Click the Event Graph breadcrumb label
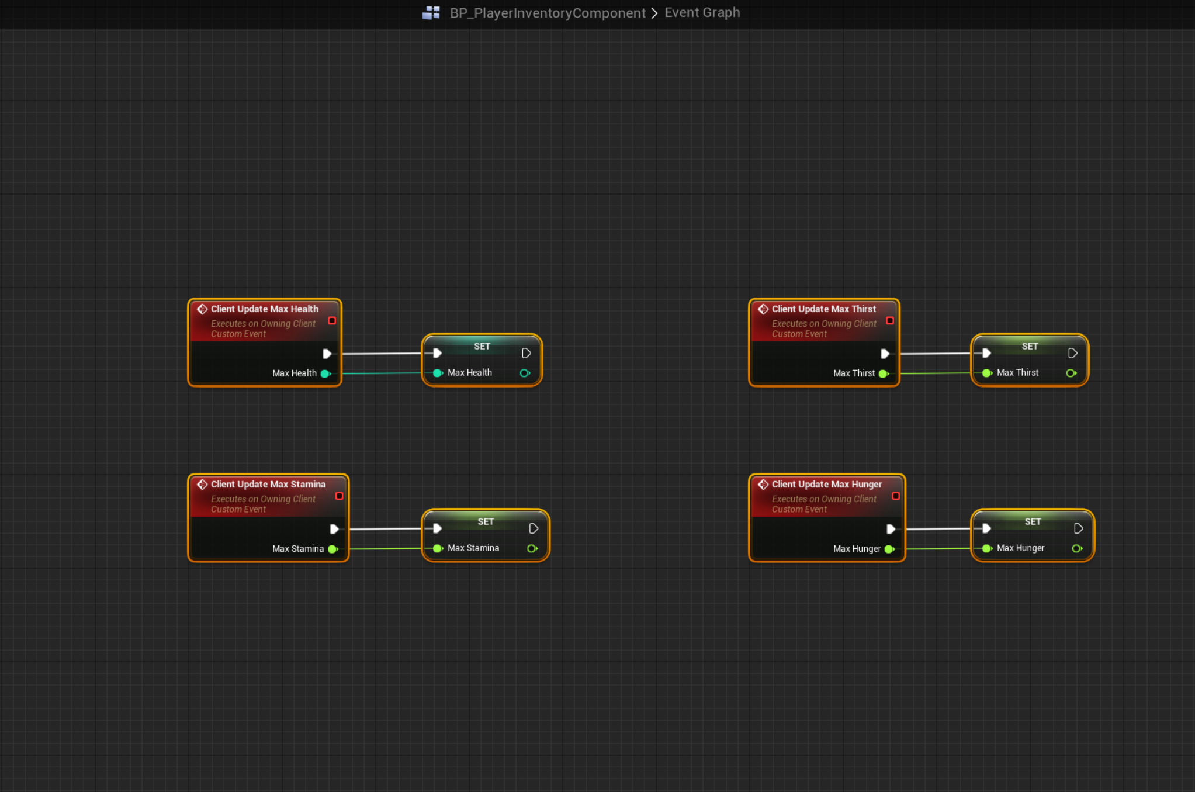 pos(702,12)
